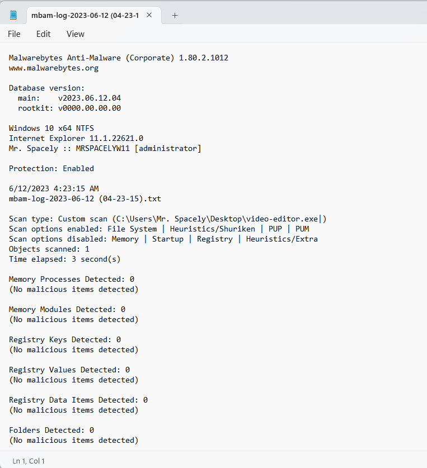Click the 'Registry Keys Detected: 0' line
The width and height of the screenshot is (427, 468).
[x=65, y=339]
